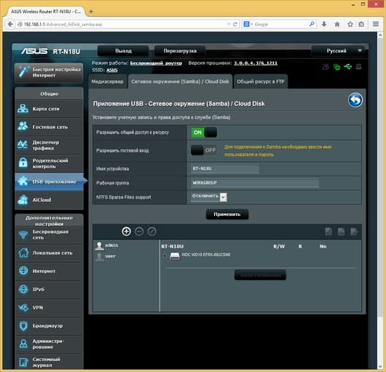Viewport: 386px width, 372px height.
Task: Select USB приложение puzzle icon
Action: pos(23,182)
